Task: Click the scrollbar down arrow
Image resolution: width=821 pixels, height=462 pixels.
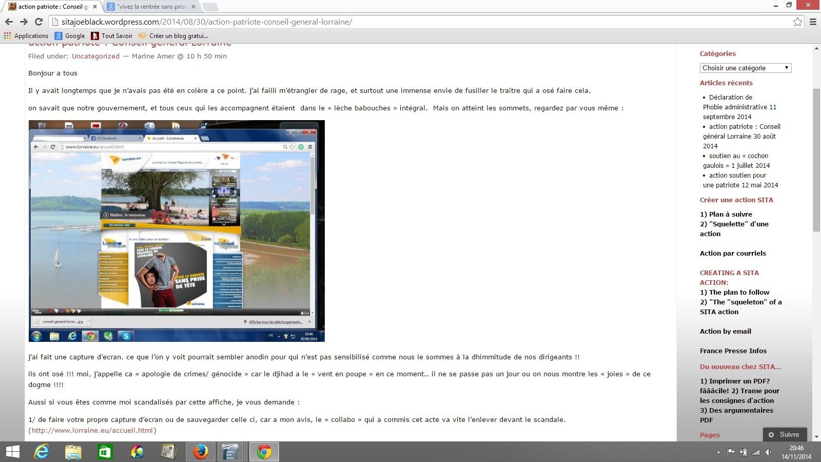Action: pos(816,437)
